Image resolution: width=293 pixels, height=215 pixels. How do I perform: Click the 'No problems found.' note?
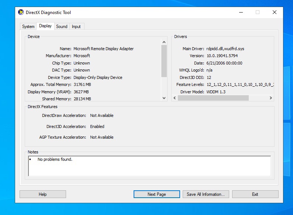(x=55, y=159)
